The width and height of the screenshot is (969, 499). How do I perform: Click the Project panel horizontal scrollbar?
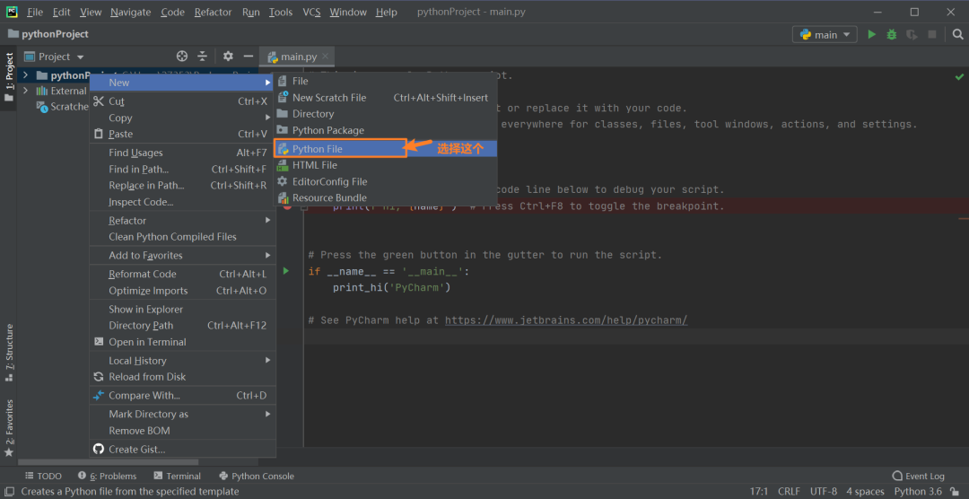[x=109, y=462]
